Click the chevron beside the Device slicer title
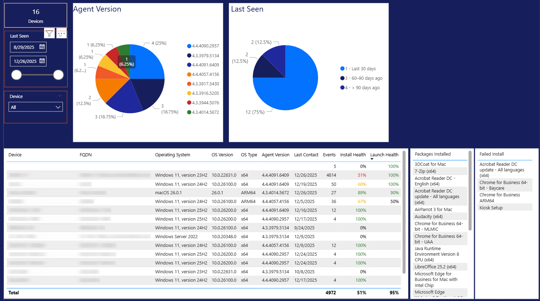Screen dimensions: 540x301 pos(60,96)
